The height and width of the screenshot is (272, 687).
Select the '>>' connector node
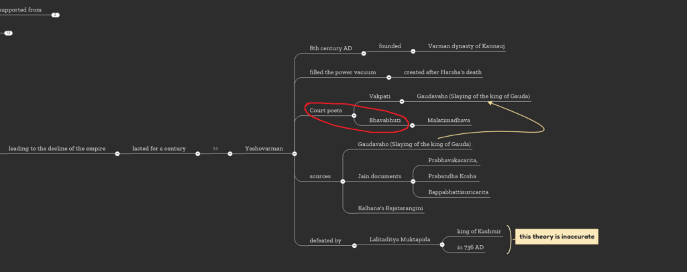[x=215, y=149]
